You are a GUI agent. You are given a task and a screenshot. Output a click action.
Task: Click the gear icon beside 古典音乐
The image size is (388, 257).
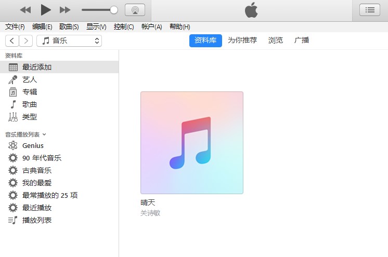pos(13,170)
